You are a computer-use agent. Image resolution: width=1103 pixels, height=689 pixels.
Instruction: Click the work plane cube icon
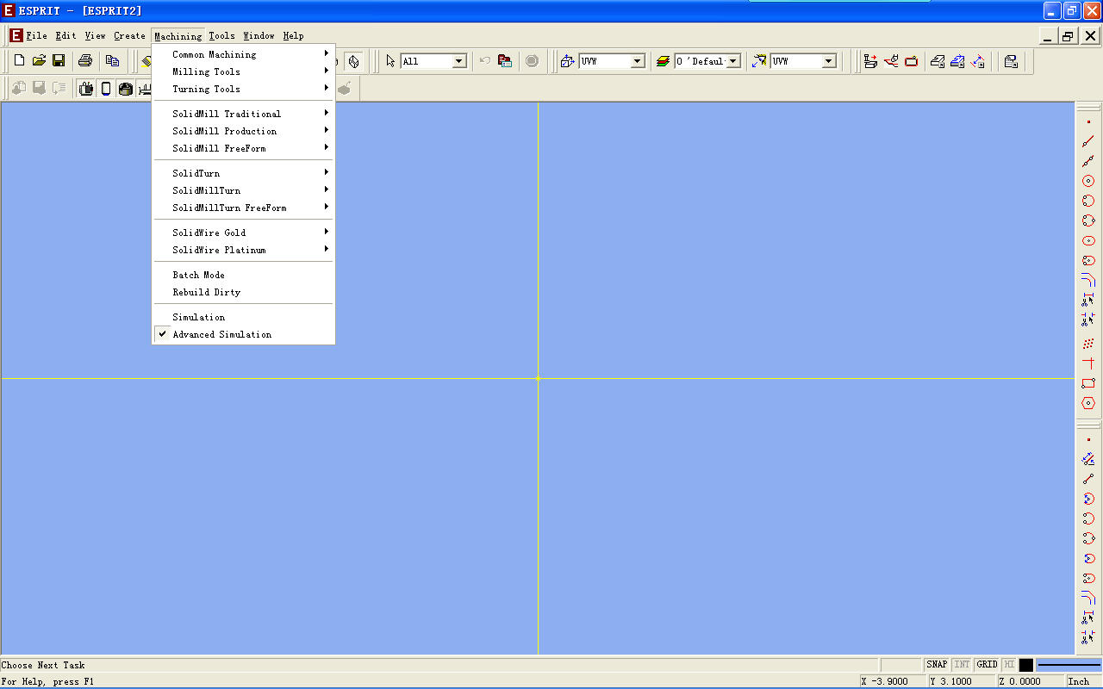coord(567,61)
